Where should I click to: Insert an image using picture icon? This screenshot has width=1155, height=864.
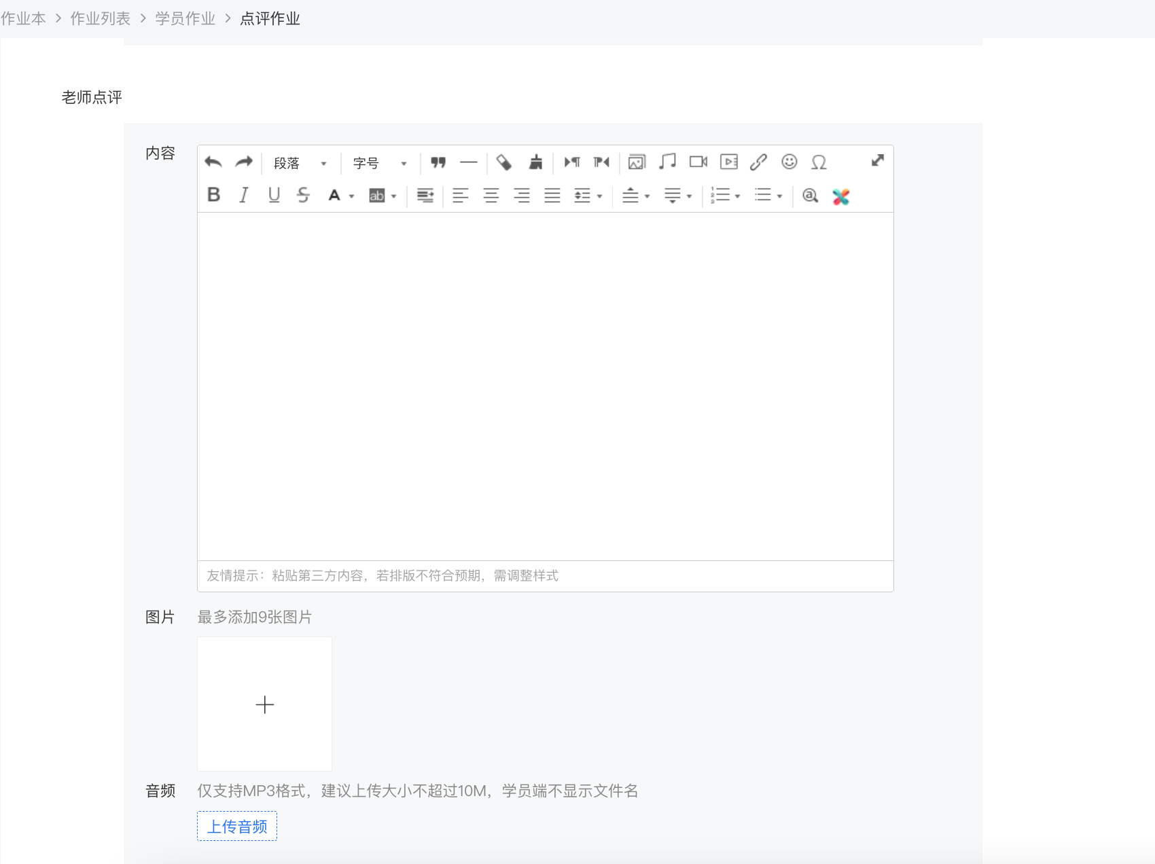pos(637,162)
